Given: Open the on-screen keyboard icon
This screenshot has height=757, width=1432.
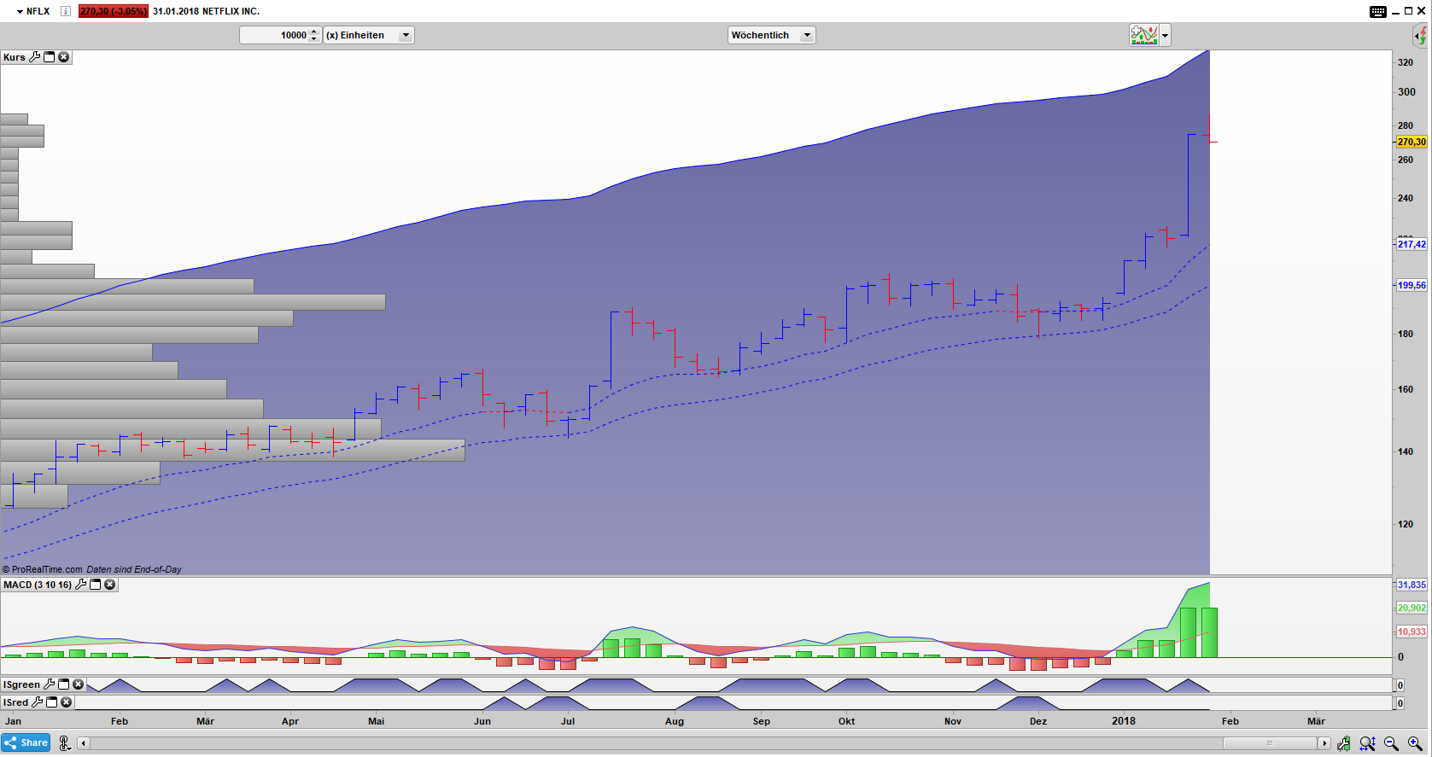Looking at the screenshot, I should coord(1378,11).
